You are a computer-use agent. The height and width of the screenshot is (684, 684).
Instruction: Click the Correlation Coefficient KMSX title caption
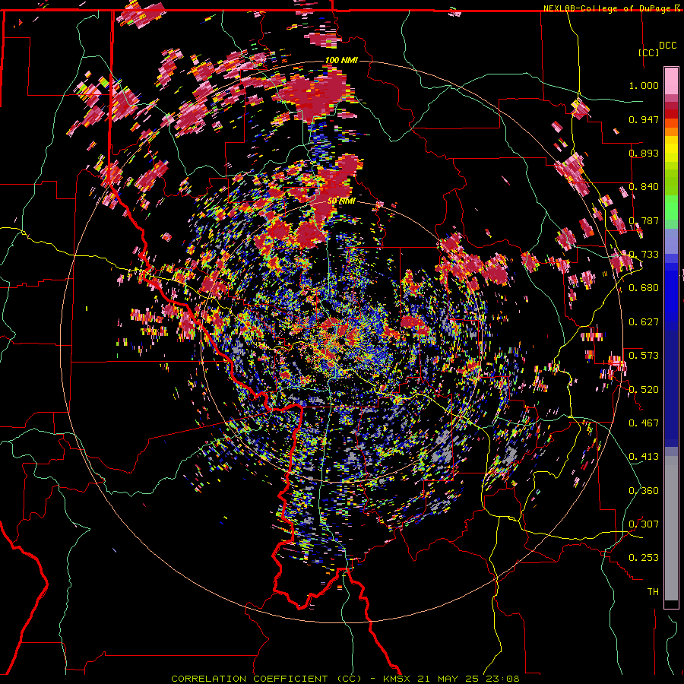(x=345, y=679)
